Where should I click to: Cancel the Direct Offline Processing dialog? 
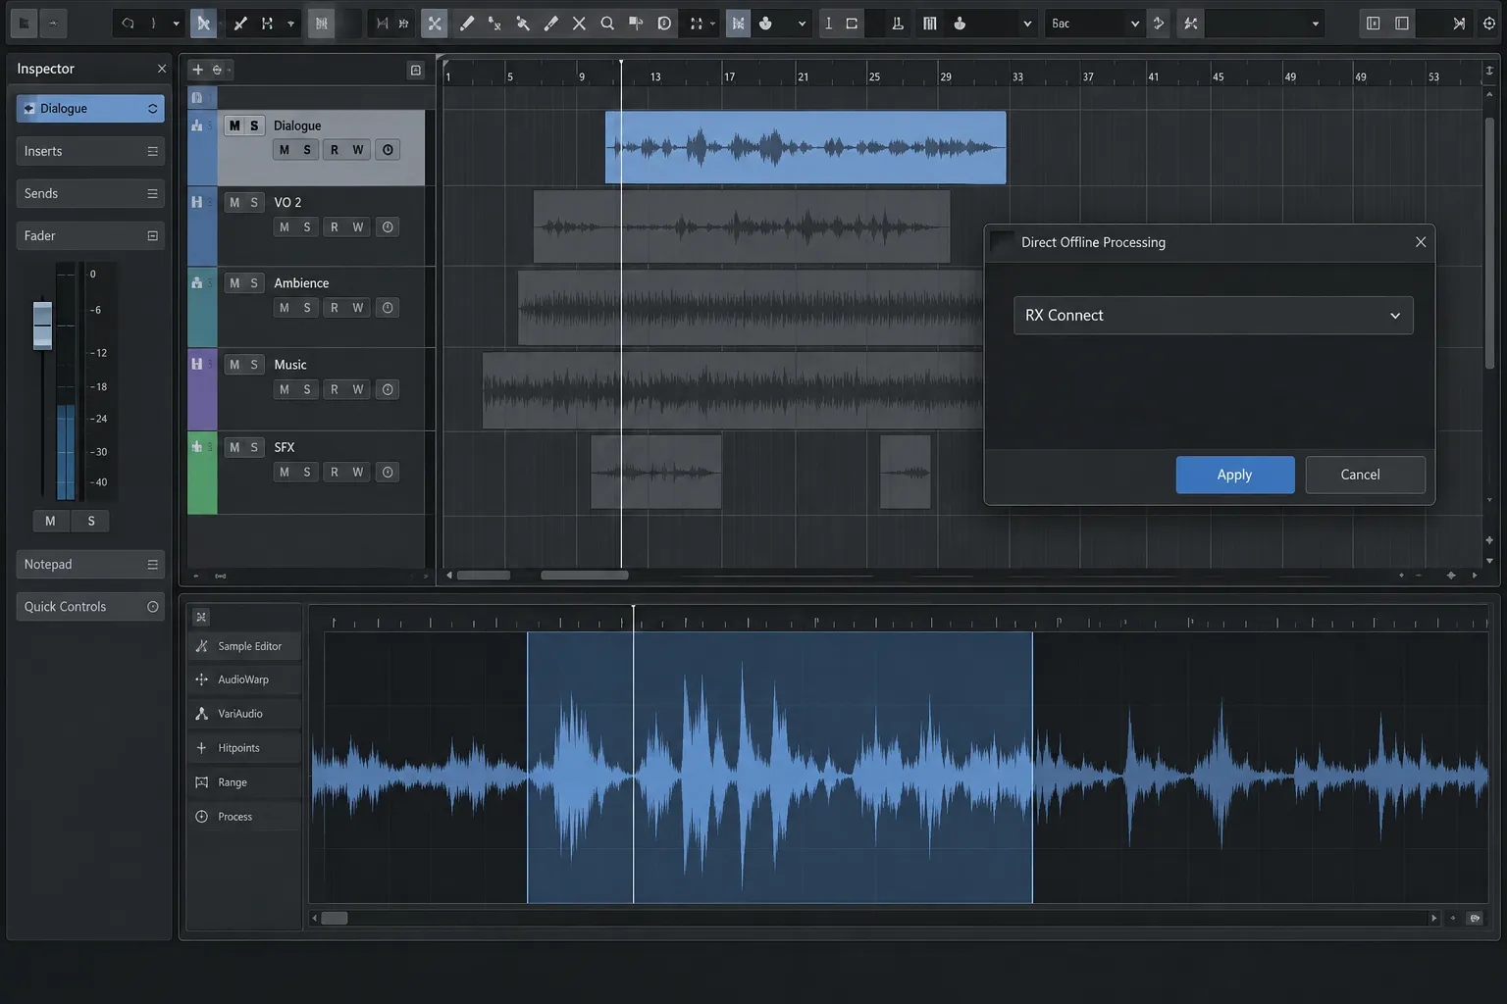[1365, 475]
